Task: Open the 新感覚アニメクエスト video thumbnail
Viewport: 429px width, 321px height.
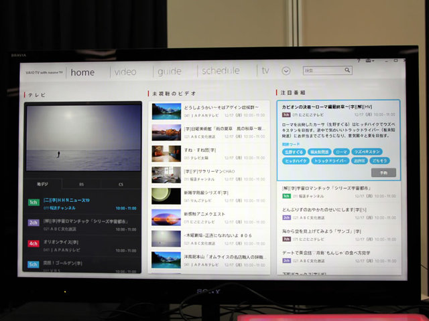Action: (166, 217)
